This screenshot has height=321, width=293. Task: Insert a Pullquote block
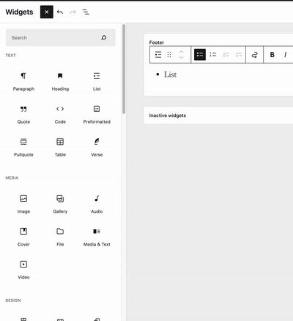[23, 148]
